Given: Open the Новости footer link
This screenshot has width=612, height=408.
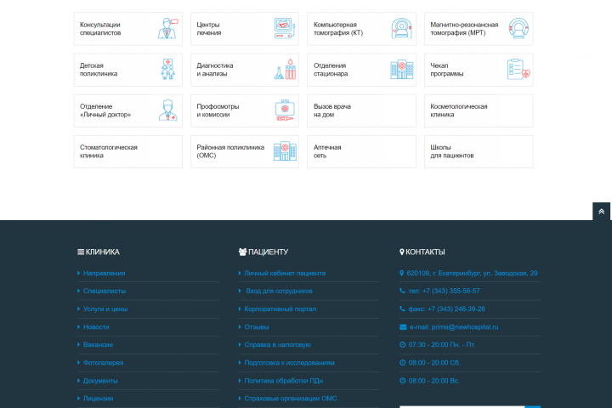Looking at the screenshot, I should (96, 327).
